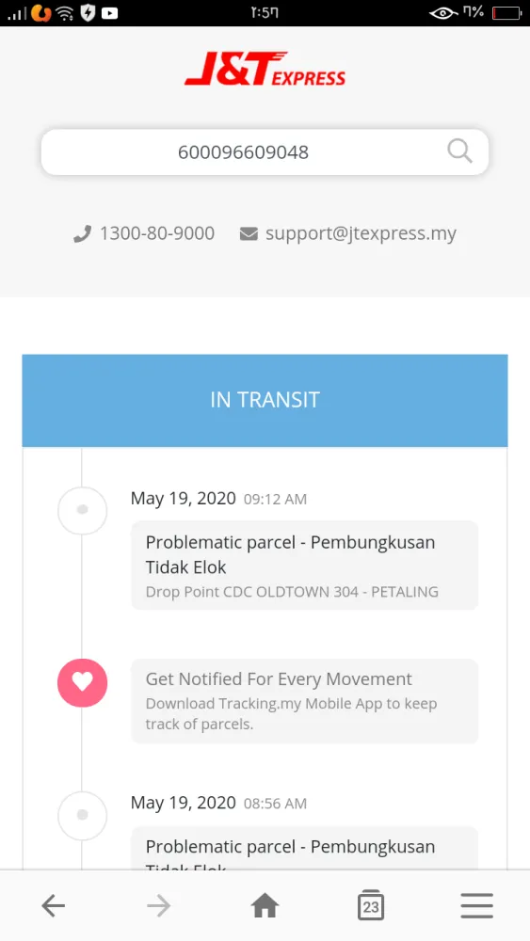Tap the search magnifier icon
530x941 pixels.
pyautogui.click(x=459, y=152)
